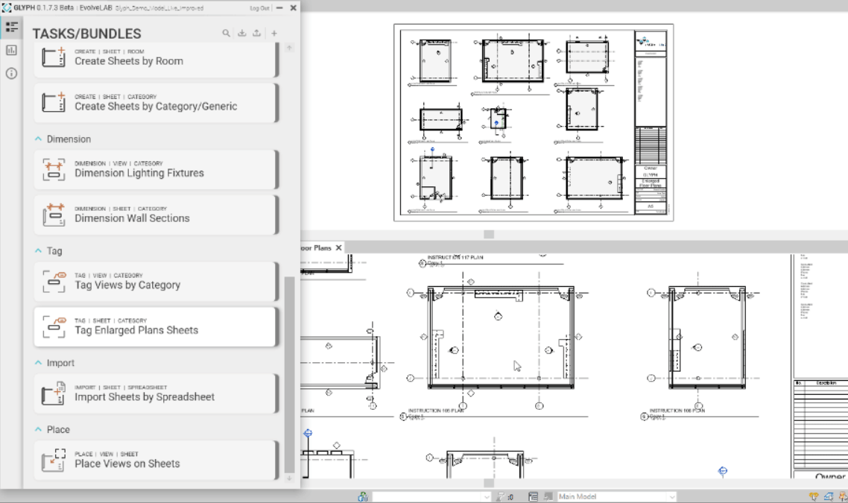Image resolution: width=848 pixels, height=503 pixels.
Task: Select the Floor Plans view tab
Action: [x=317, y=247]
